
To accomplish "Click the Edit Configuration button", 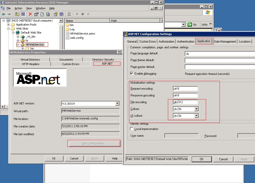I will 94,143.
